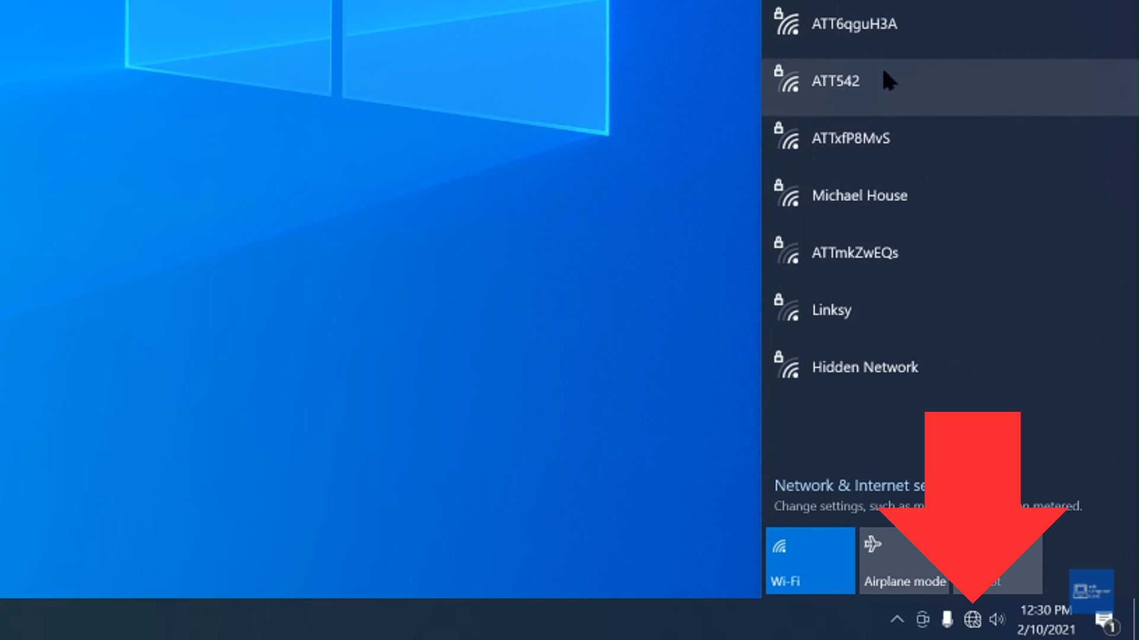Screen dimensions: 1139x640
Task: Show hidden icons chevron in taskbar
Action: (897, 619)
